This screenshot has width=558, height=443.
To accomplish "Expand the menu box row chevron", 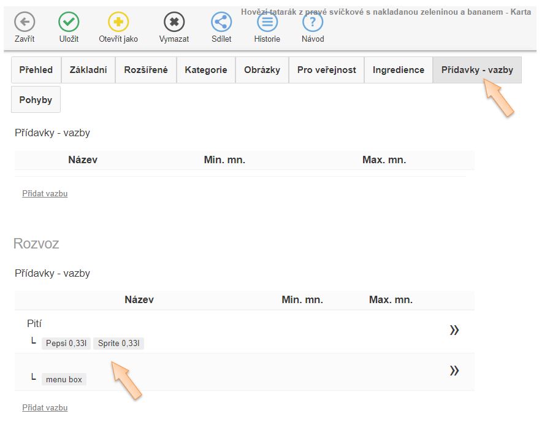I will [x=454, y=371].
